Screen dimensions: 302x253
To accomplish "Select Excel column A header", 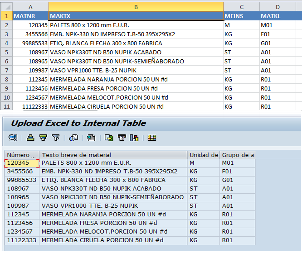I will [31, 7].
